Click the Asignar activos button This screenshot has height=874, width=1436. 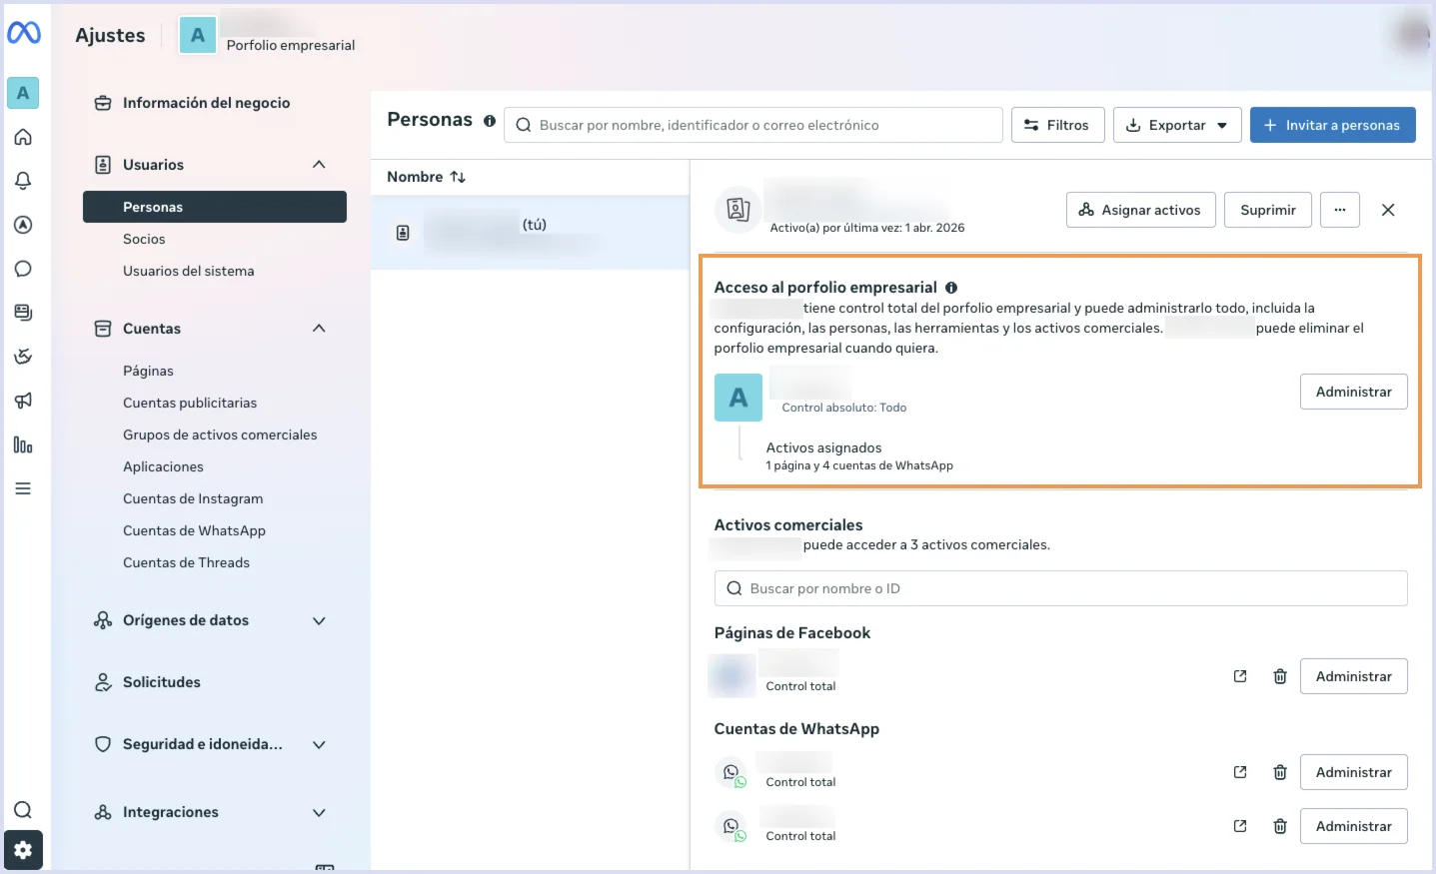[x=1140, y=210]
